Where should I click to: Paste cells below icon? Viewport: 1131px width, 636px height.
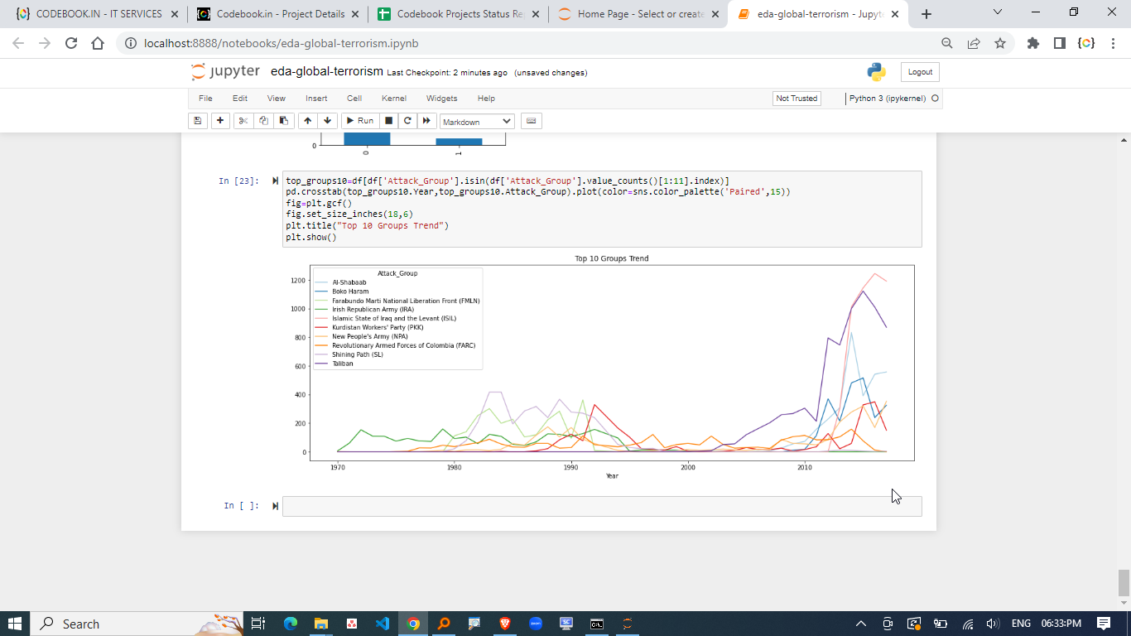coord(283,121)
